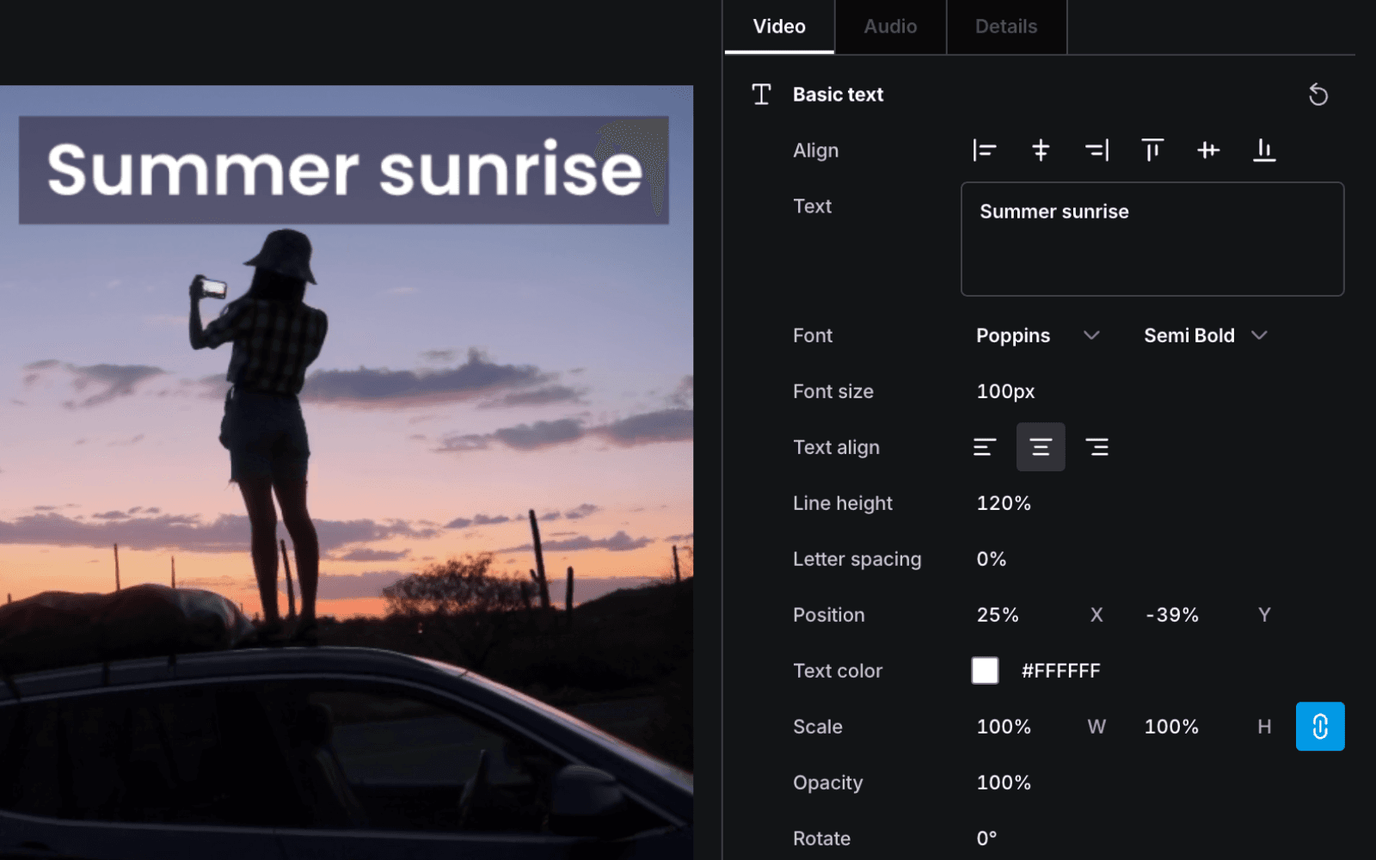Align element to left edge

[984, 150]
